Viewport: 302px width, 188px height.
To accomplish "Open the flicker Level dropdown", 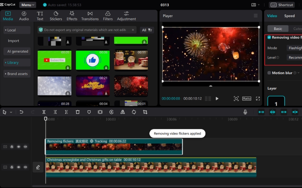I will [294, 58].
